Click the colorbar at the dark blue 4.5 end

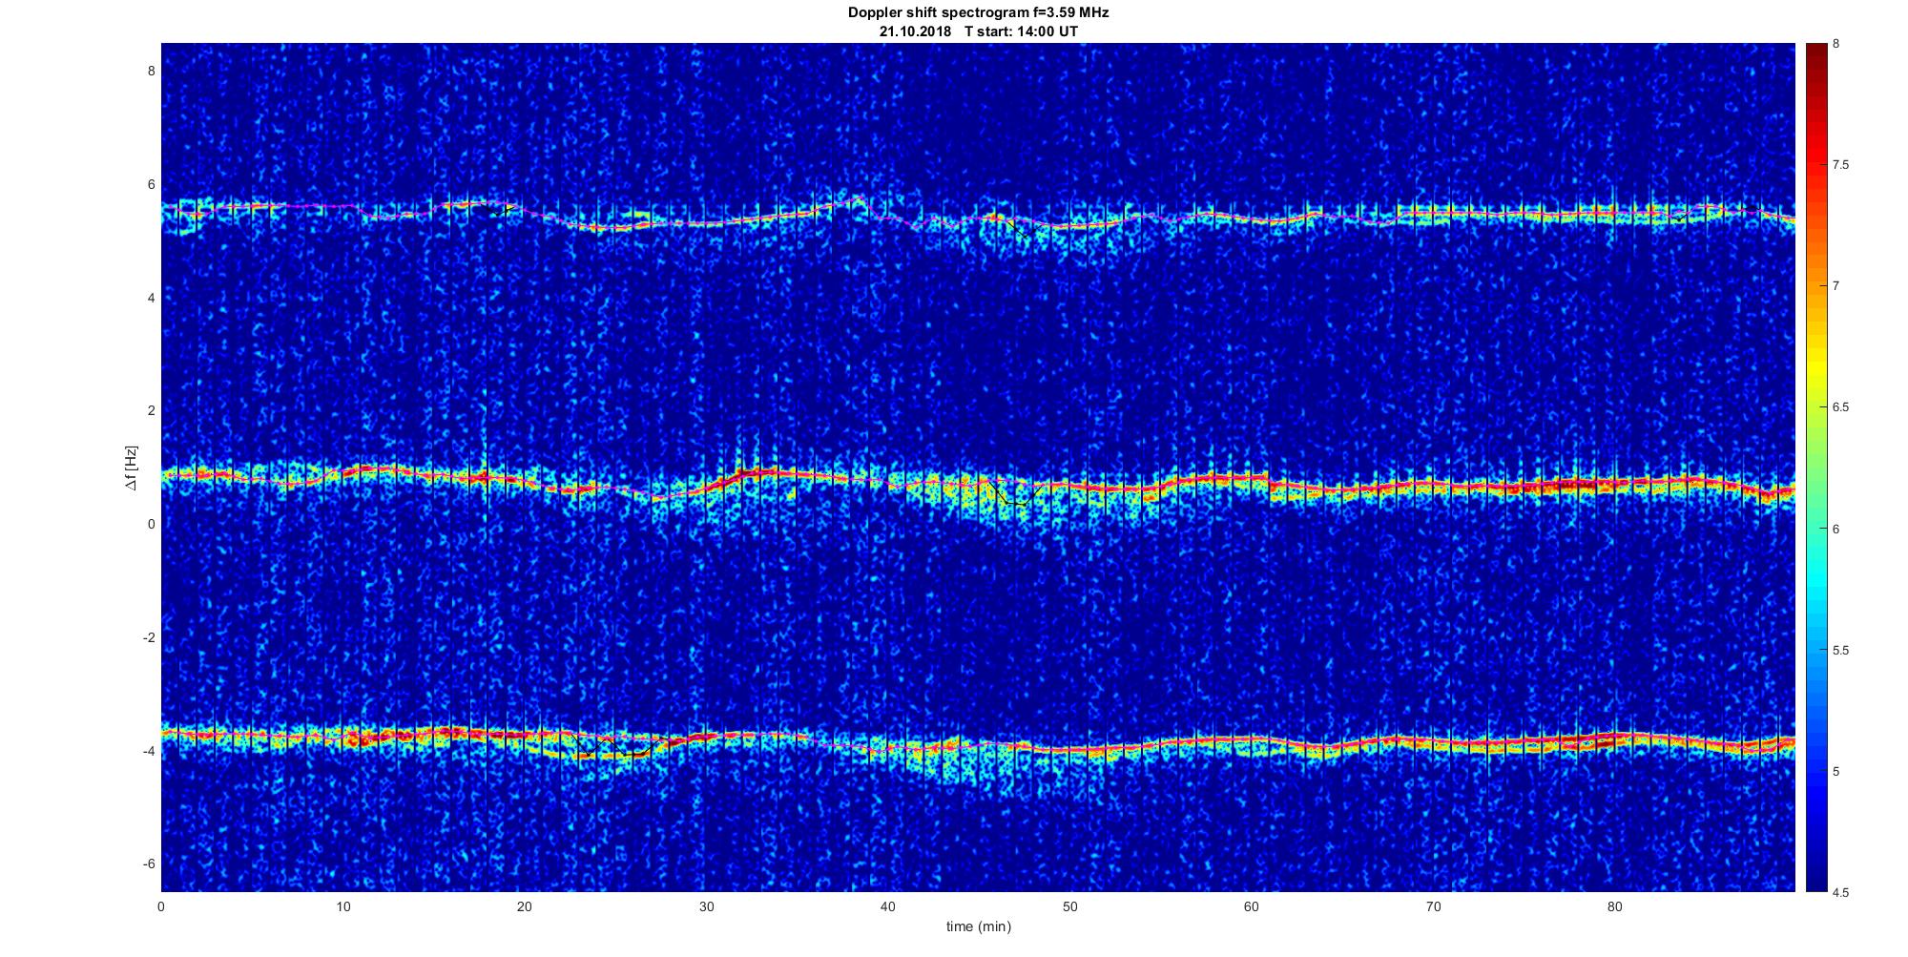[x=1815, y=886]
